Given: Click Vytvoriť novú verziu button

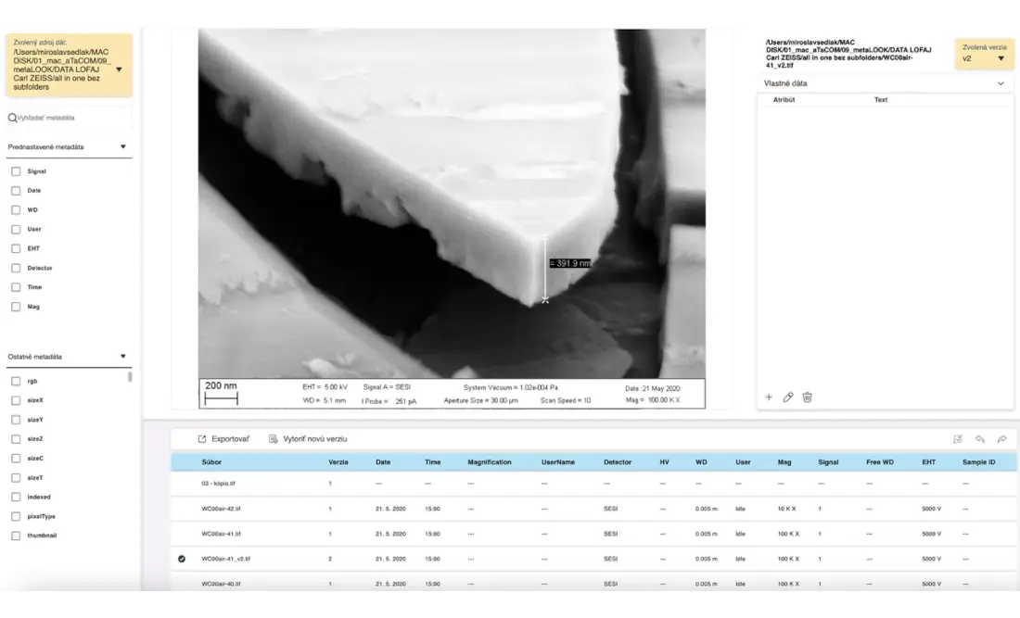Looking at the screenshot, I should click(308, 439).
